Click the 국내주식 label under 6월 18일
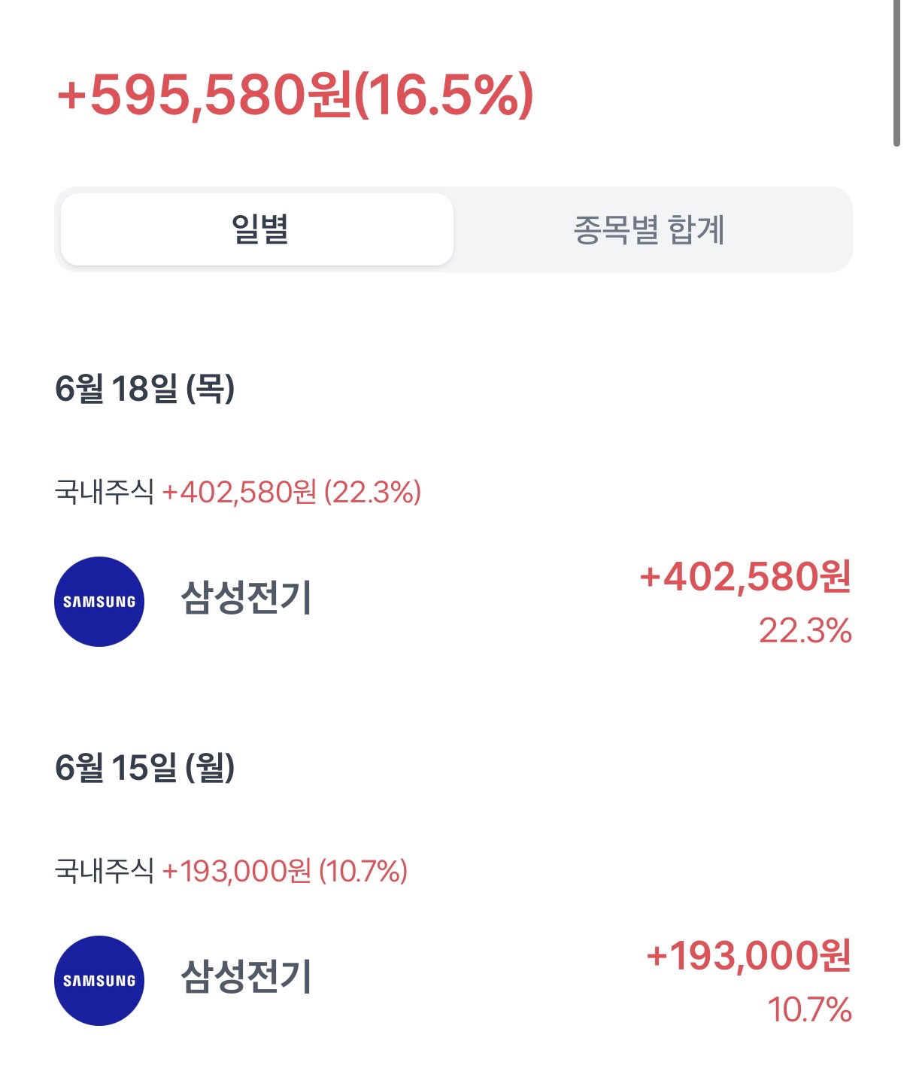 pos(105,493)
